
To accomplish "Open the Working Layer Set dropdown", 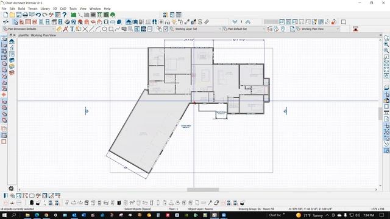I will [x=196, y=29].
